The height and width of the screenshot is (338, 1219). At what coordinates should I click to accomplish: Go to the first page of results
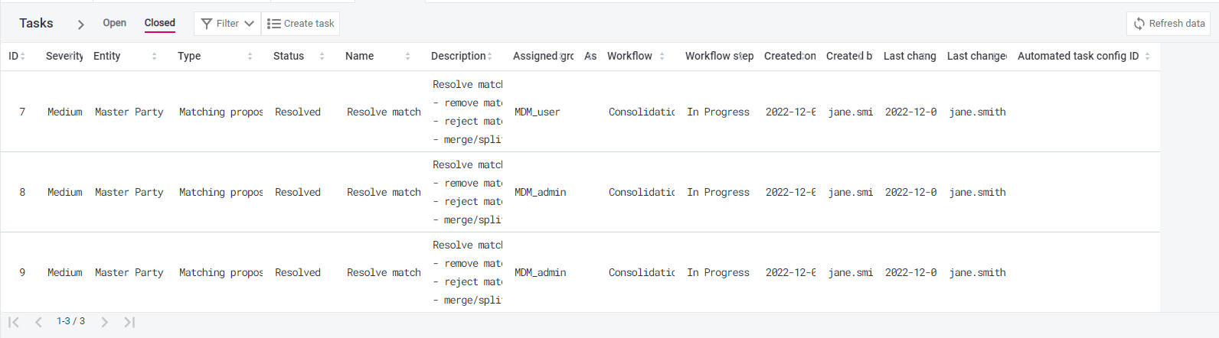point(14,322)
